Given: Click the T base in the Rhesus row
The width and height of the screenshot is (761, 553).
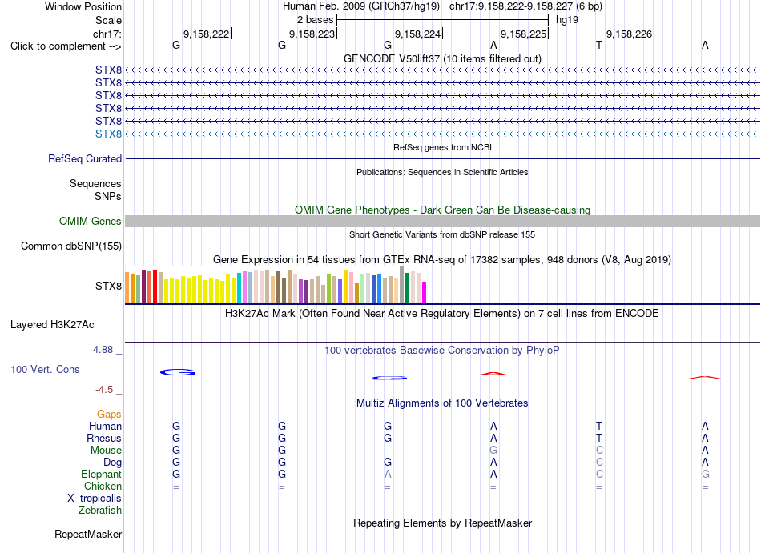Looking at the screenshot, I should click(x=599, y=438).
